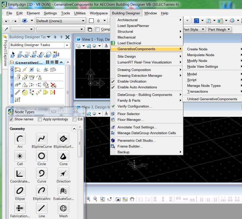Tick the checkbox left of Edi
This screenshot has height=219, width=242.
pos(74,119)
